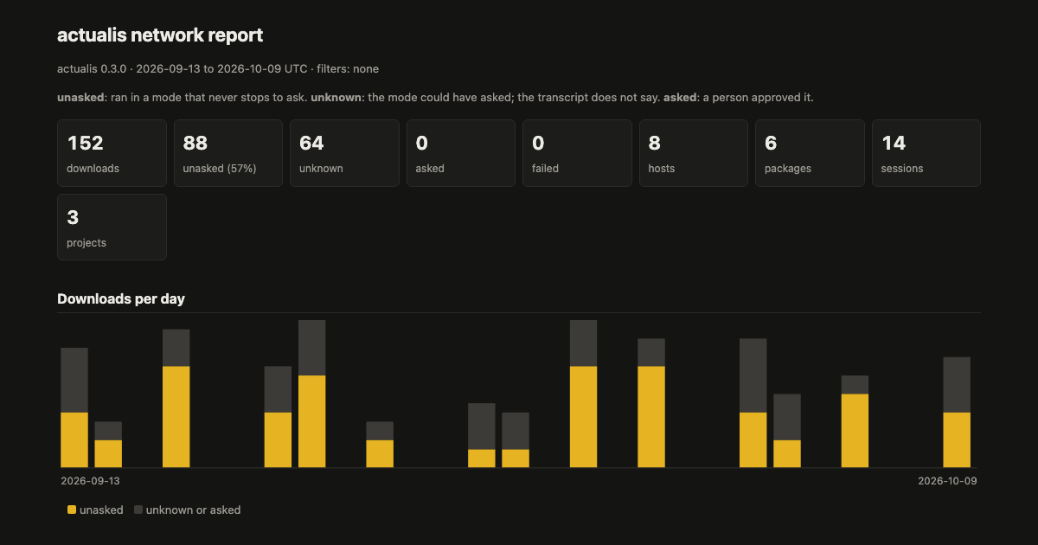
Task: Click the "0 asked" stat card
Action: [461, 153]
